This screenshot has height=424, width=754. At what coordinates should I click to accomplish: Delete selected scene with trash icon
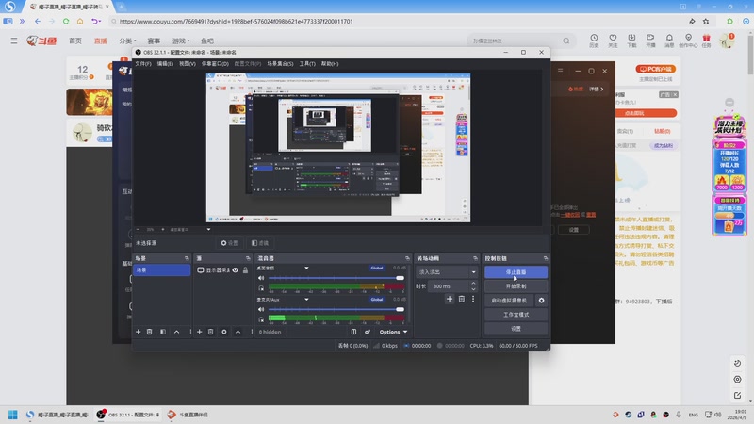[150, 332]
